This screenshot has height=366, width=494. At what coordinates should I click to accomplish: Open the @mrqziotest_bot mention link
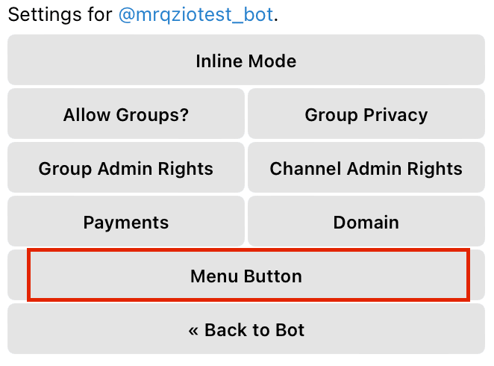(x=196, y=15)
